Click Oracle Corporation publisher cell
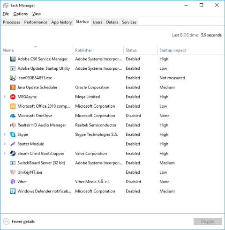 92,87
